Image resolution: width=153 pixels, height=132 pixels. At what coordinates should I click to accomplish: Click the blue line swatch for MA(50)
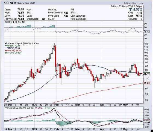point(6,48)
